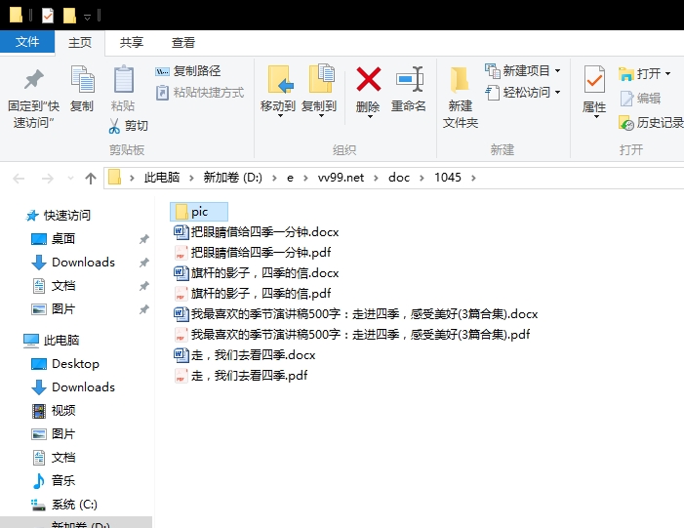Open the recent locations dropdown arrow

tap(70, 178)
